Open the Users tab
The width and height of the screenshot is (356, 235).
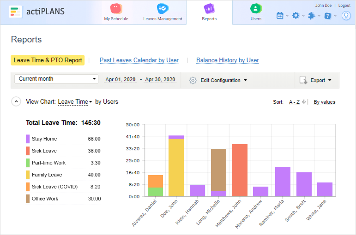click(x=256, y=12)
